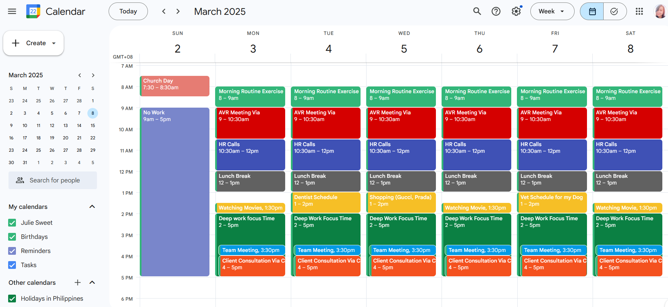Click the March 2025 mini calendar title

click(x=26, y=75)
